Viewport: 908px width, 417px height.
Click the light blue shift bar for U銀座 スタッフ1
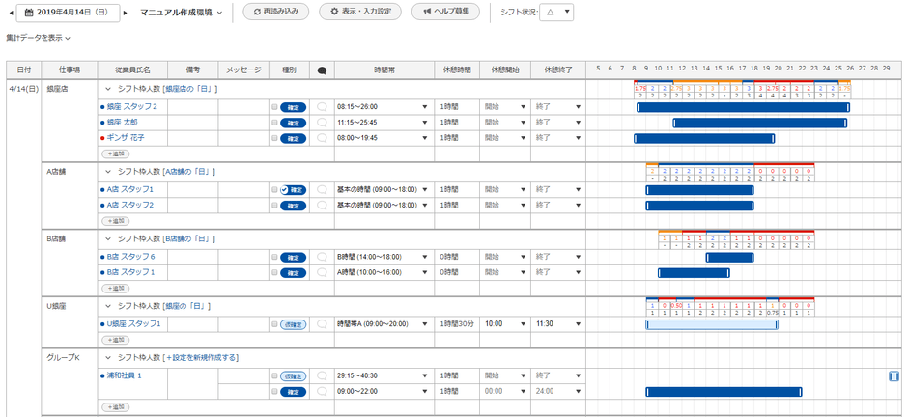(711, 324)
